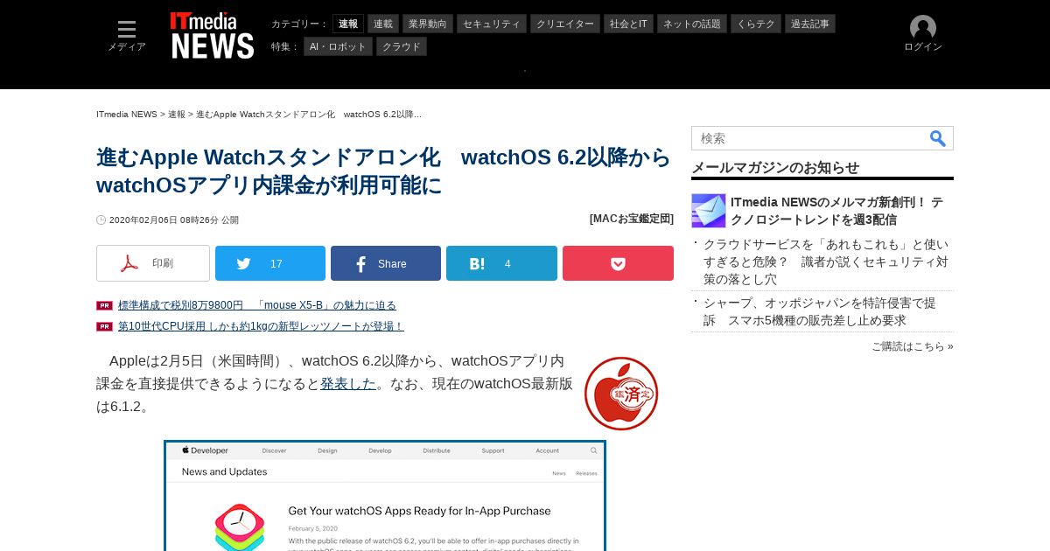Select the セキュリティ category
This screenshot has height=551, width=1050.
pyautogui.click(x=492, y=24)
